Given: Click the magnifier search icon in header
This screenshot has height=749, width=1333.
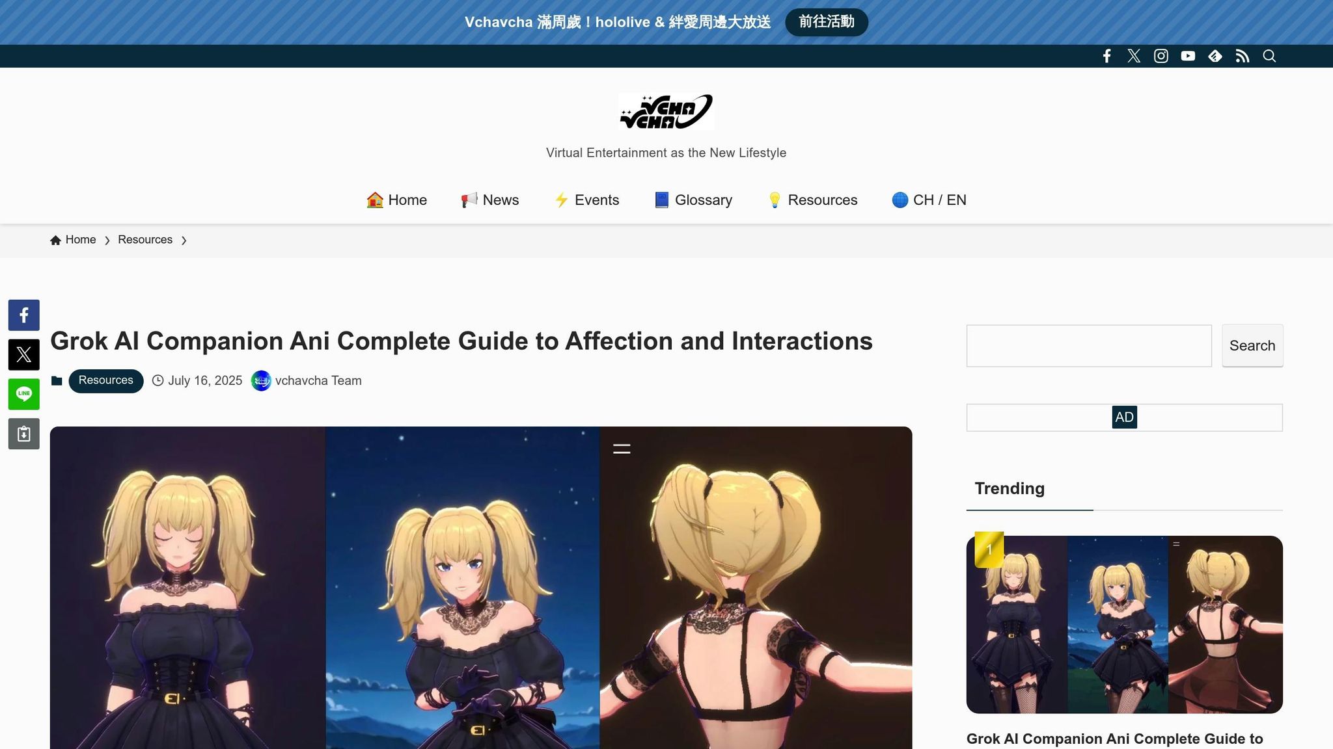Looking at the screenshot, I should coord(1269,56).
